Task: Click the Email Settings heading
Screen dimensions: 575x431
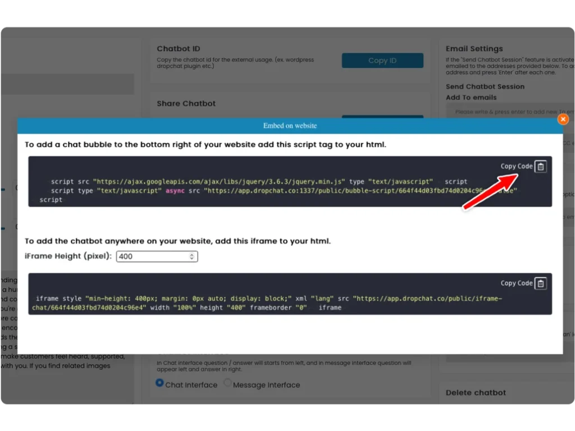Action: (x=474, y=49)
